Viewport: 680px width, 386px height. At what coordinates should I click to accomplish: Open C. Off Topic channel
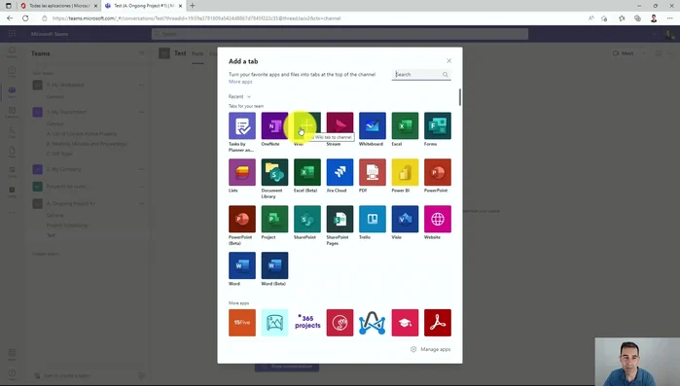click(x=59, y=154)
